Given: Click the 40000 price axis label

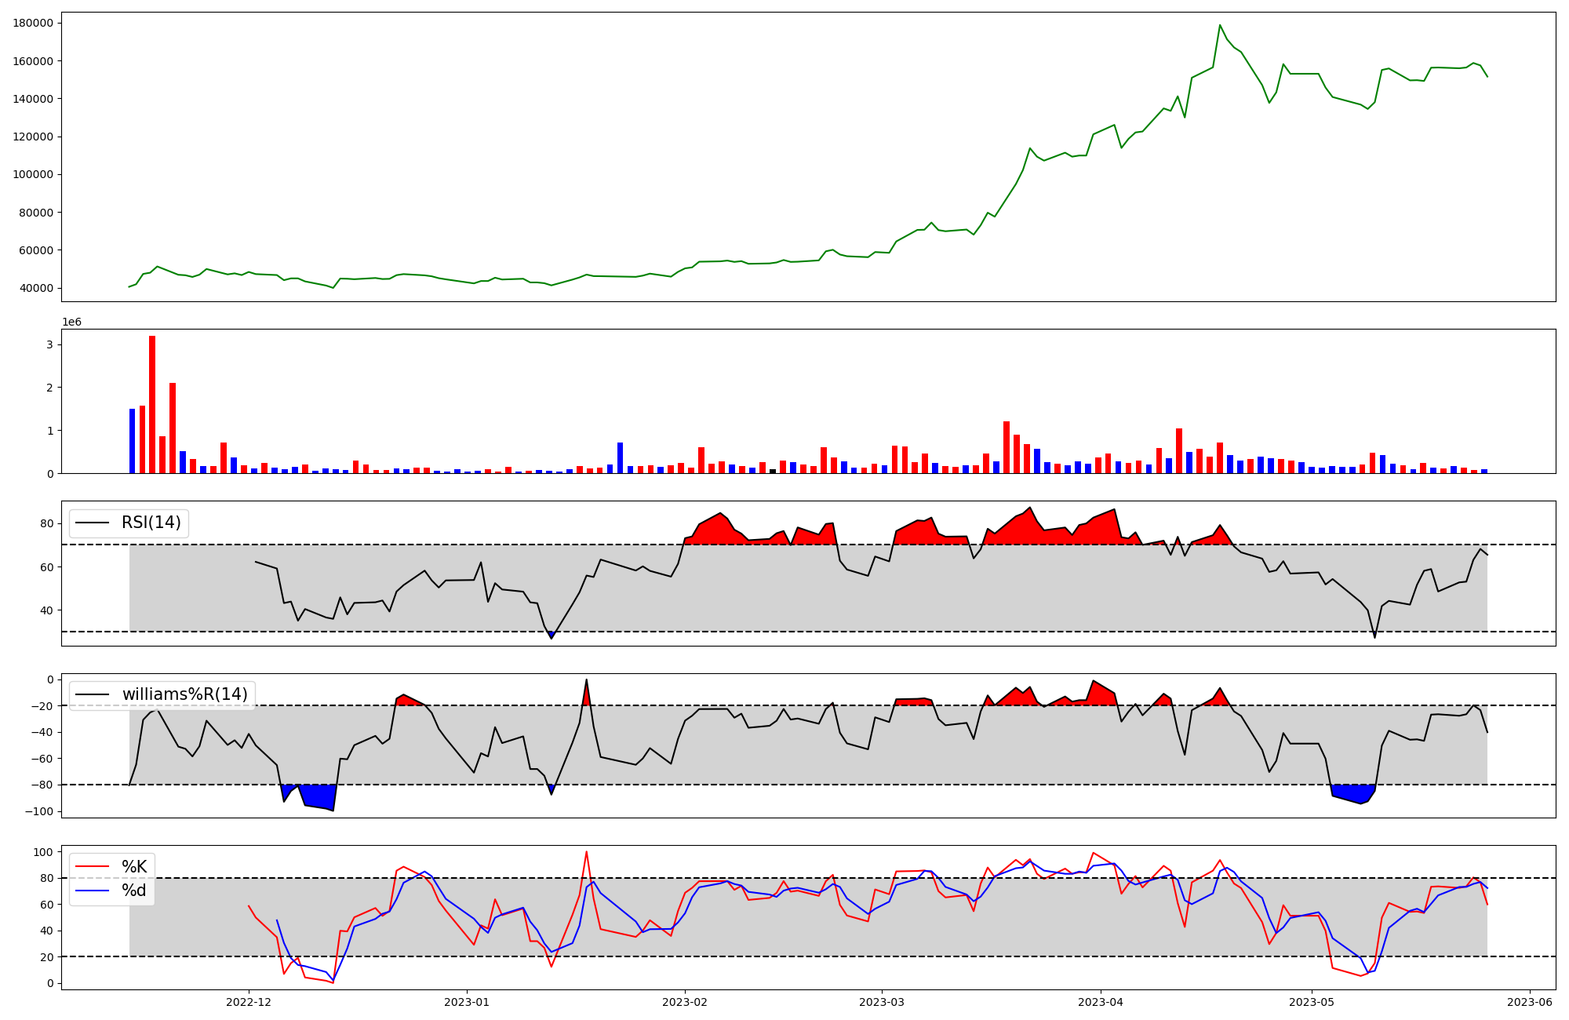Looking at the screenshot, I should pyautogui.click(x=36, y=288).
